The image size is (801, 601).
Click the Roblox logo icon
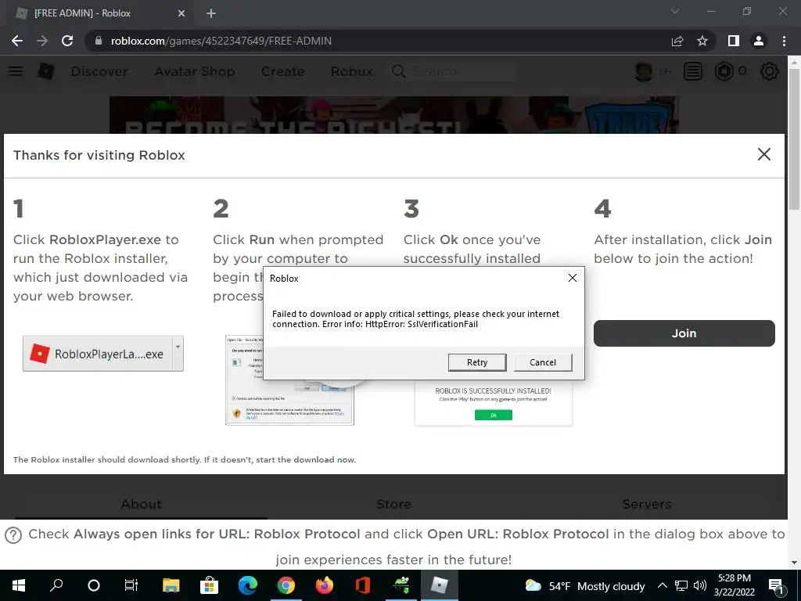[x=46, y=71]
